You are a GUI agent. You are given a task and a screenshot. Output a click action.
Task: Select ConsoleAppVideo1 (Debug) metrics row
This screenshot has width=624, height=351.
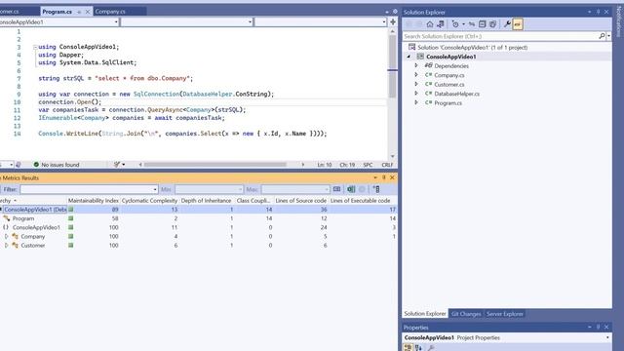[198, 210]
